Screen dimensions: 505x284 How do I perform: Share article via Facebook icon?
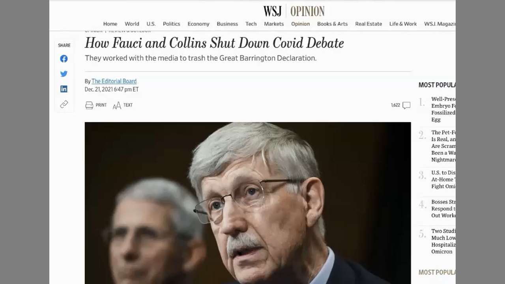coord(64,59)
